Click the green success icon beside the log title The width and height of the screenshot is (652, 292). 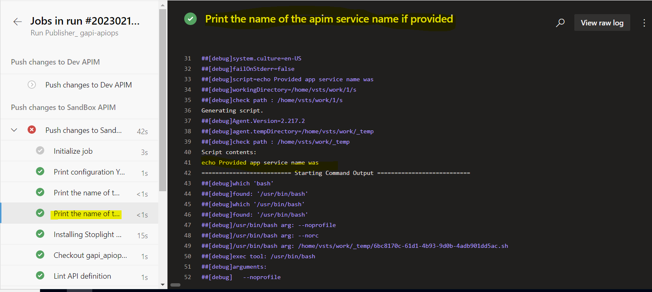(190, 19)
